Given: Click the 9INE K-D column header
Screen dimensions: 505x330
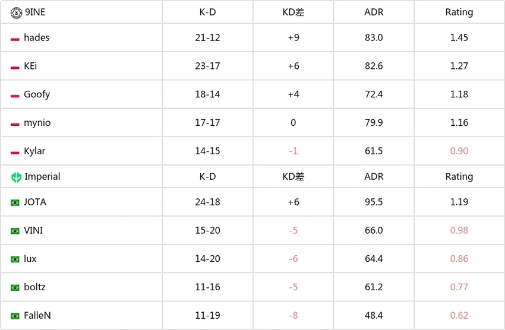Looking at the screenshot, I should [207, 12].
